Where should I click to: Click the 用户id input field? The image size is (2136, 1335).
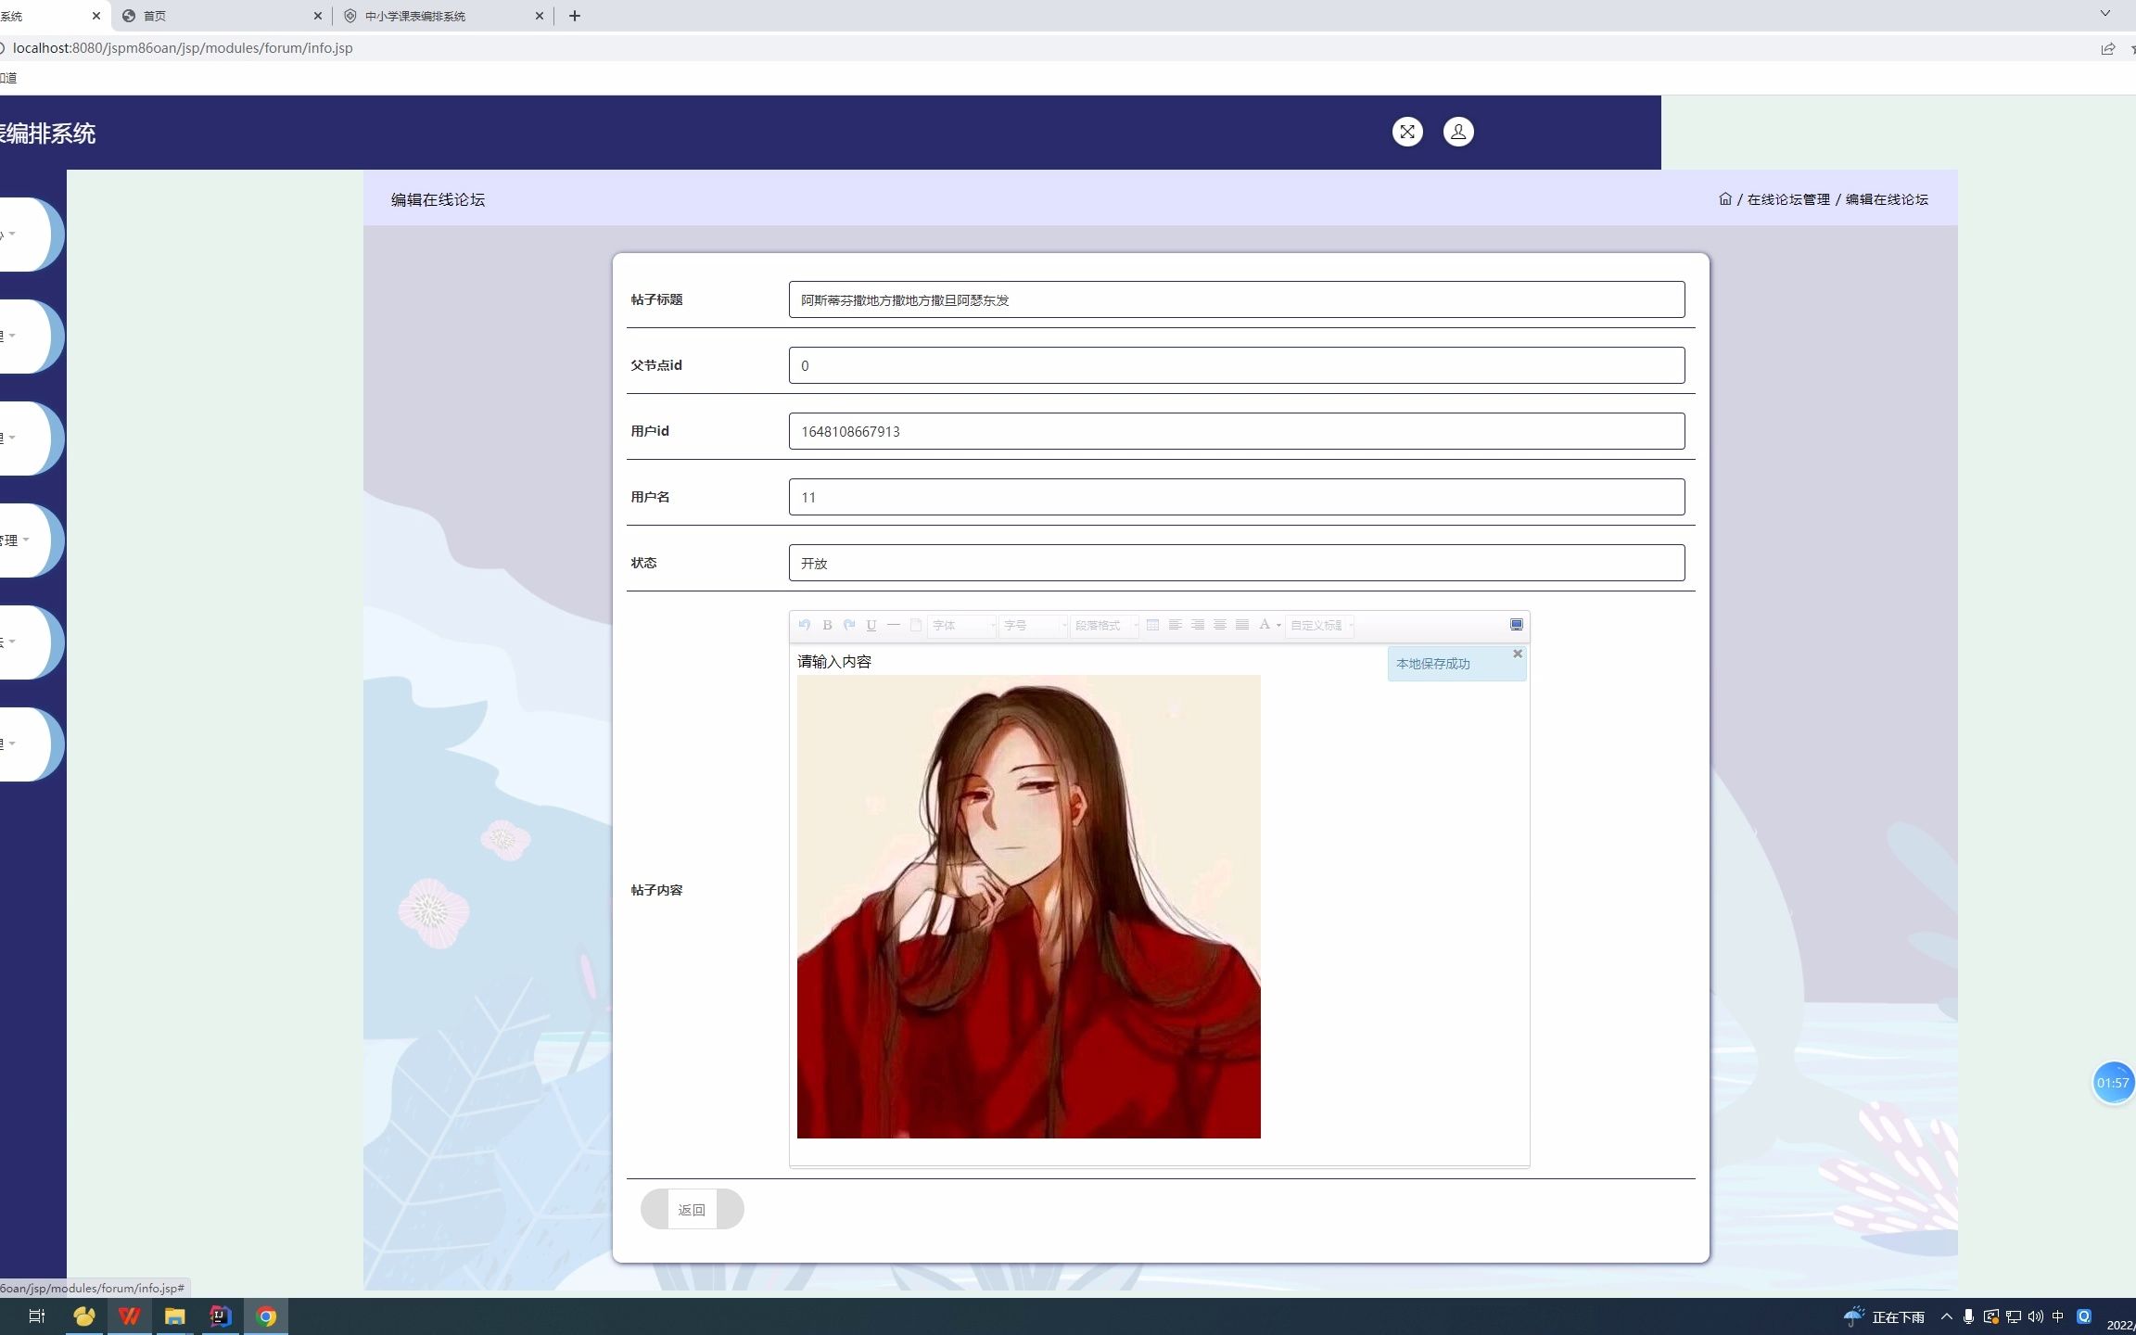coord(1237,431)
